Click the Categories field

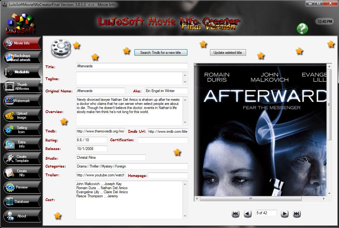tap(132, 166)
